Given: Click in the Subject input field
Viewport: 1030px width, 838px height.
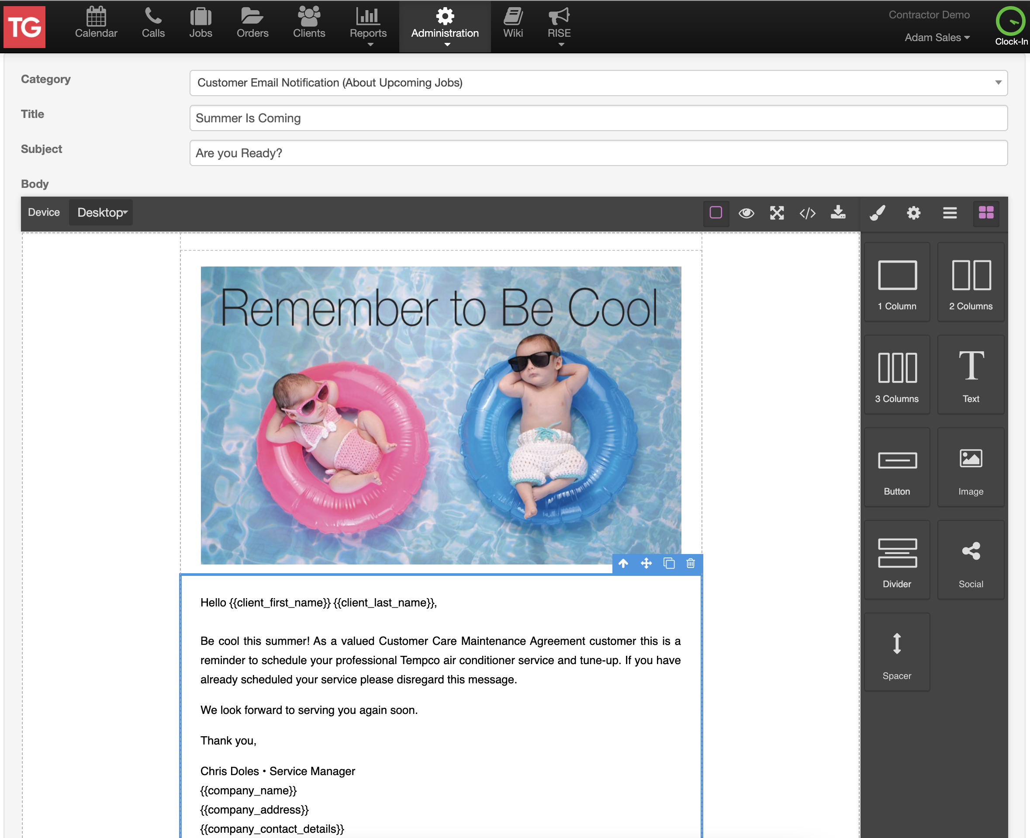Looking at the screenshot, I should (598, 153).
